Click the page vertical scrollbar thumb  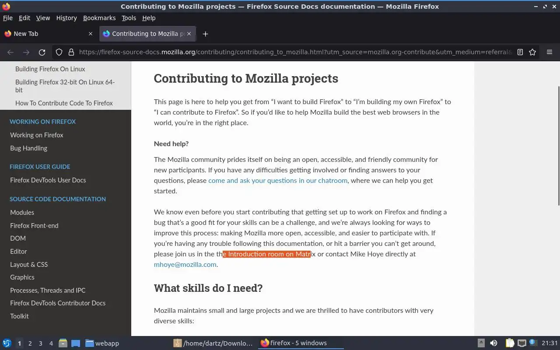click(558, 146)
